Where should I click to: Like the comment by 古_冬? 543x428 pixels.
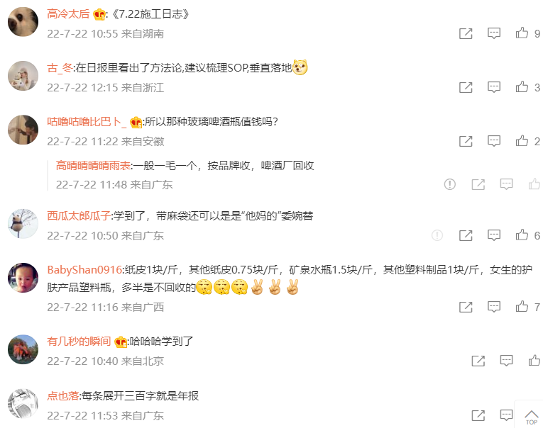coord(522,87)
